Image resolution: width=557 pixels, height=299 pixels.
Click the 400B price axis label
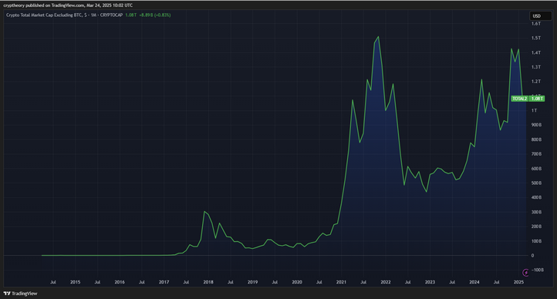[x=536, y=197]
